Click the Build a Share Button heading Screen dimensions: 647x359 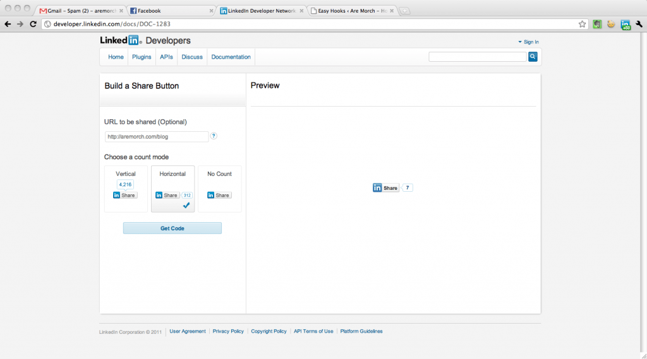(x=142, y=86)
